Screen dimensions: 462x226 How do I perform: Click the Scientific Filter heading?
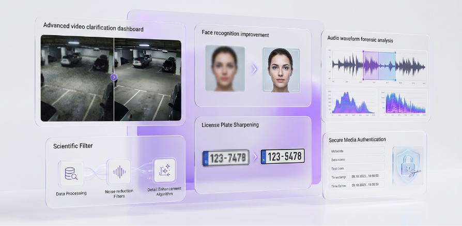pos(73,146)
